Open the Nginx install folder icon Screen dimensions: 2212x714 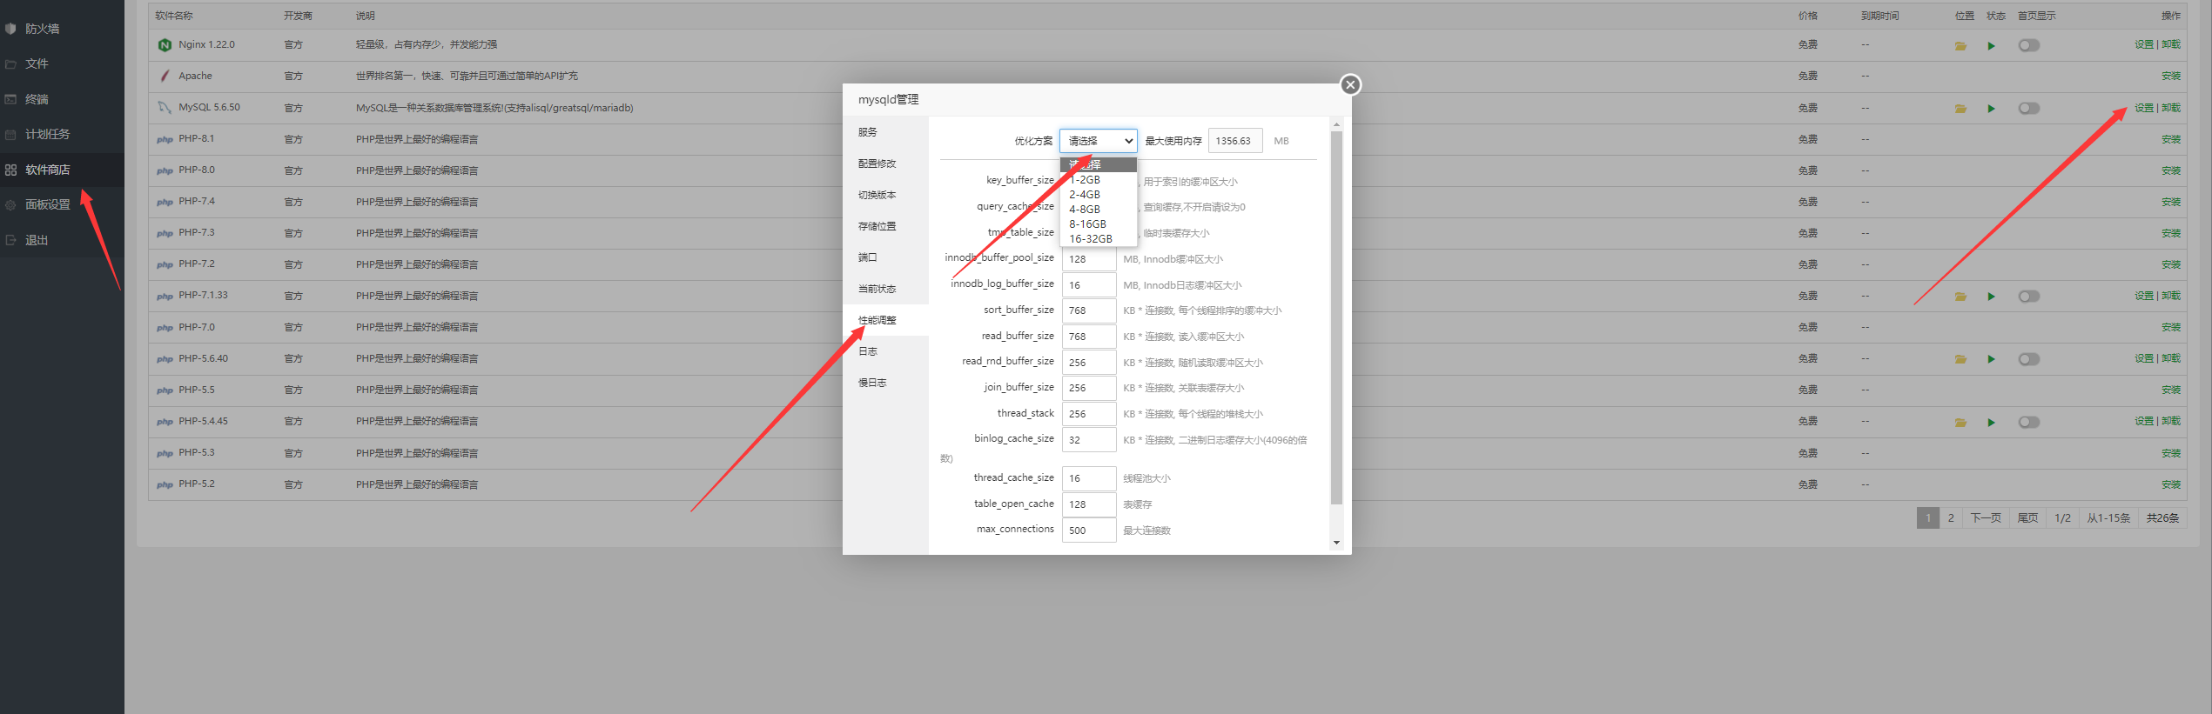[1960, 45]
